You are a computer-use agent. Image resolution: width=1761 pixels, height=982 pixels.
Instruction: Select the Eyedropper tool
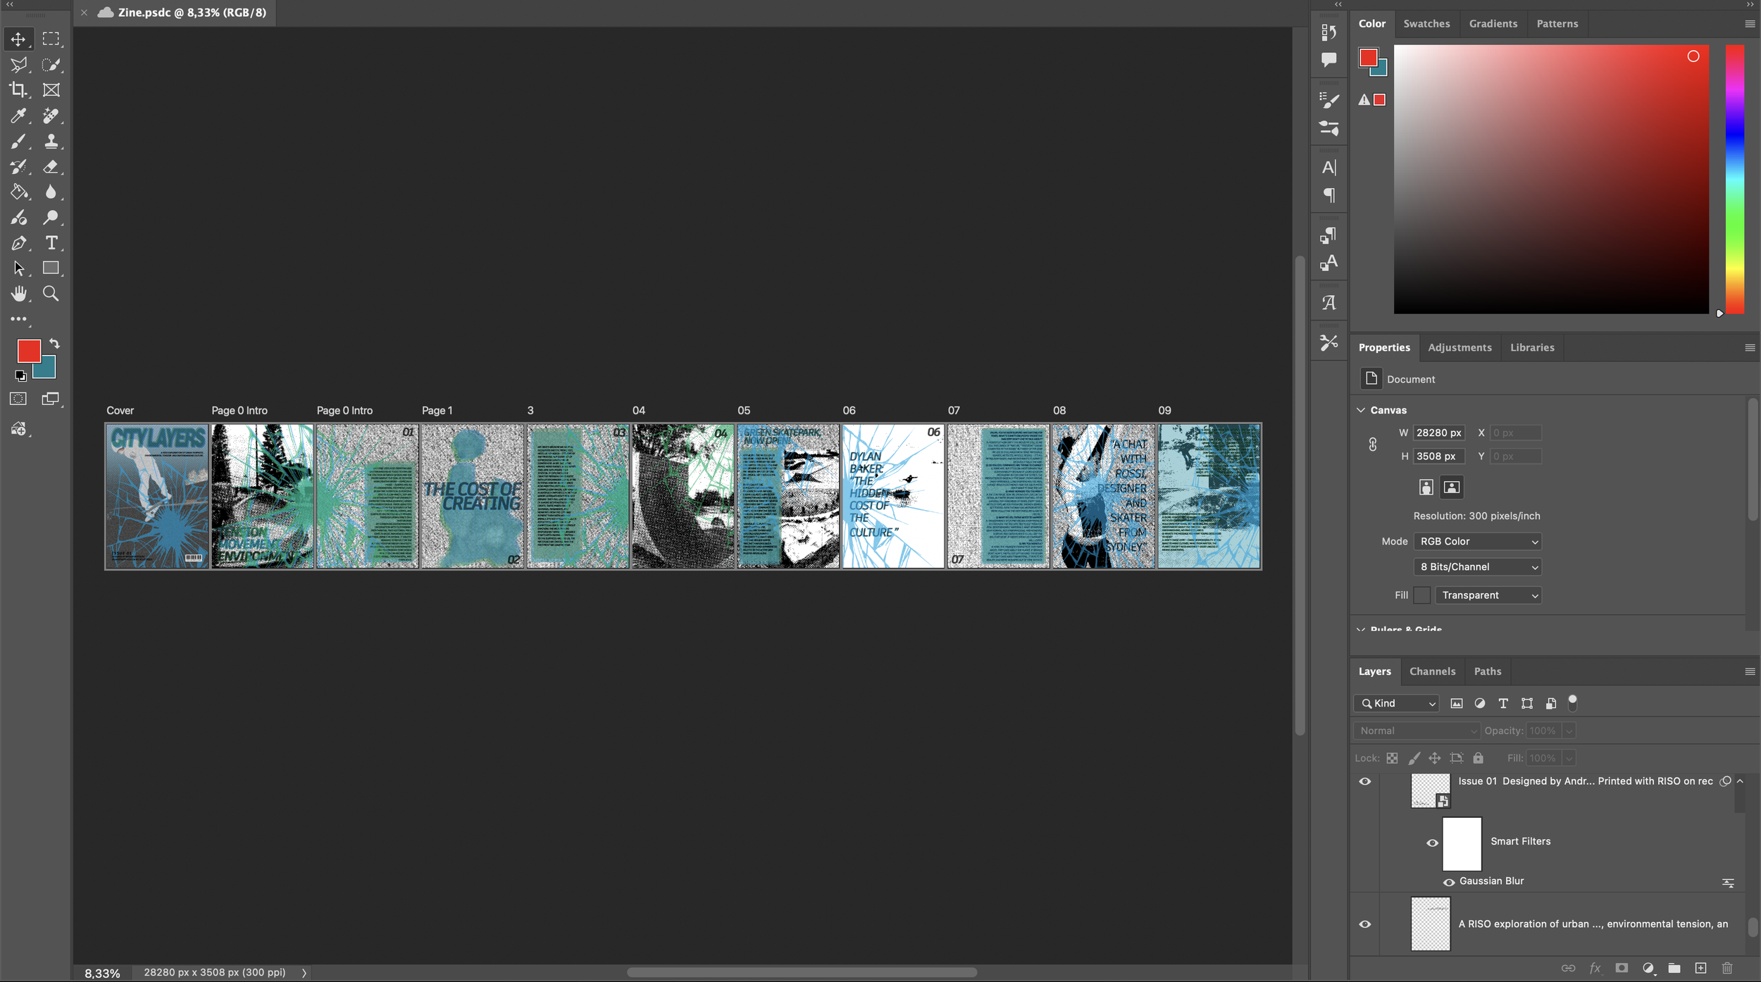pyautogui.click(x=18, y=116)
